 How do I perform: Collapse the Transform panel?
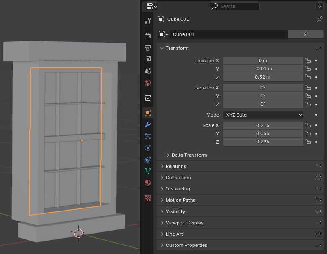[x=162, y=48]
